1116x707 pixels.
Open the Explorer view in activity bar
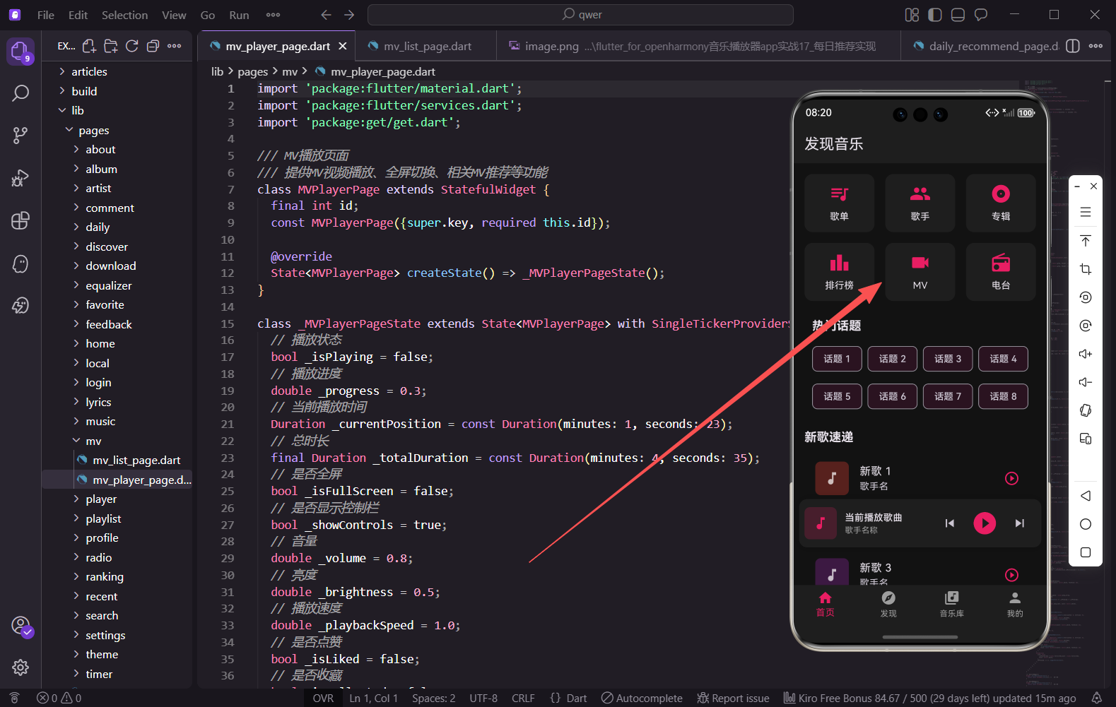tap(20, 51)
